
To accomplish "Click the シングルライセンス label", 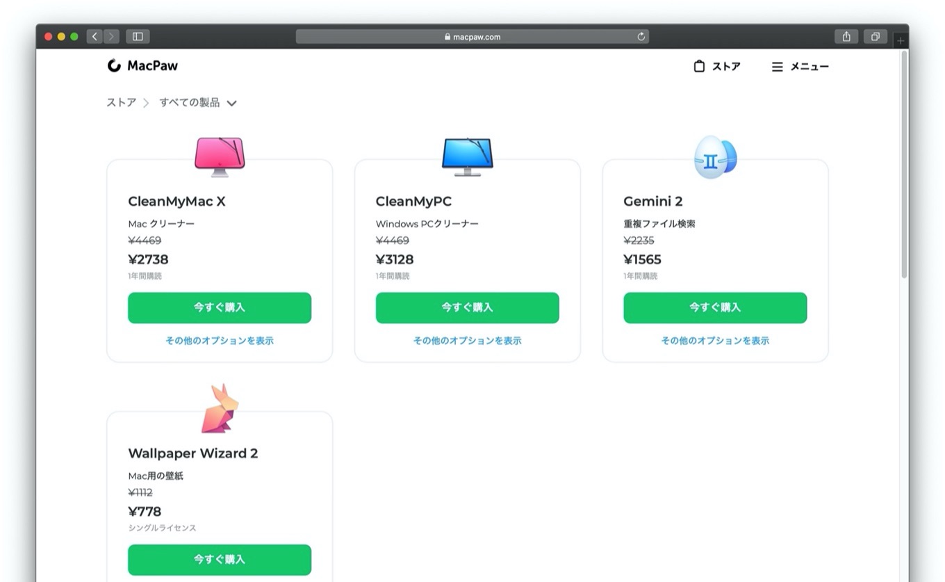I will point(162,528).
